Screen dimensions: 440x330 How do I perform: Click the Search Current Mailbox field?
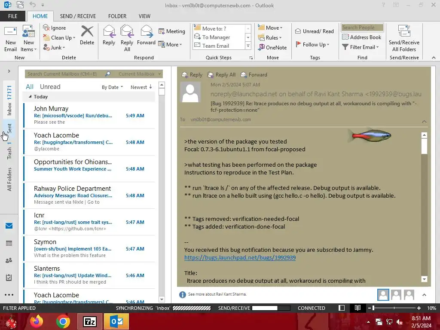pos(65,74)
